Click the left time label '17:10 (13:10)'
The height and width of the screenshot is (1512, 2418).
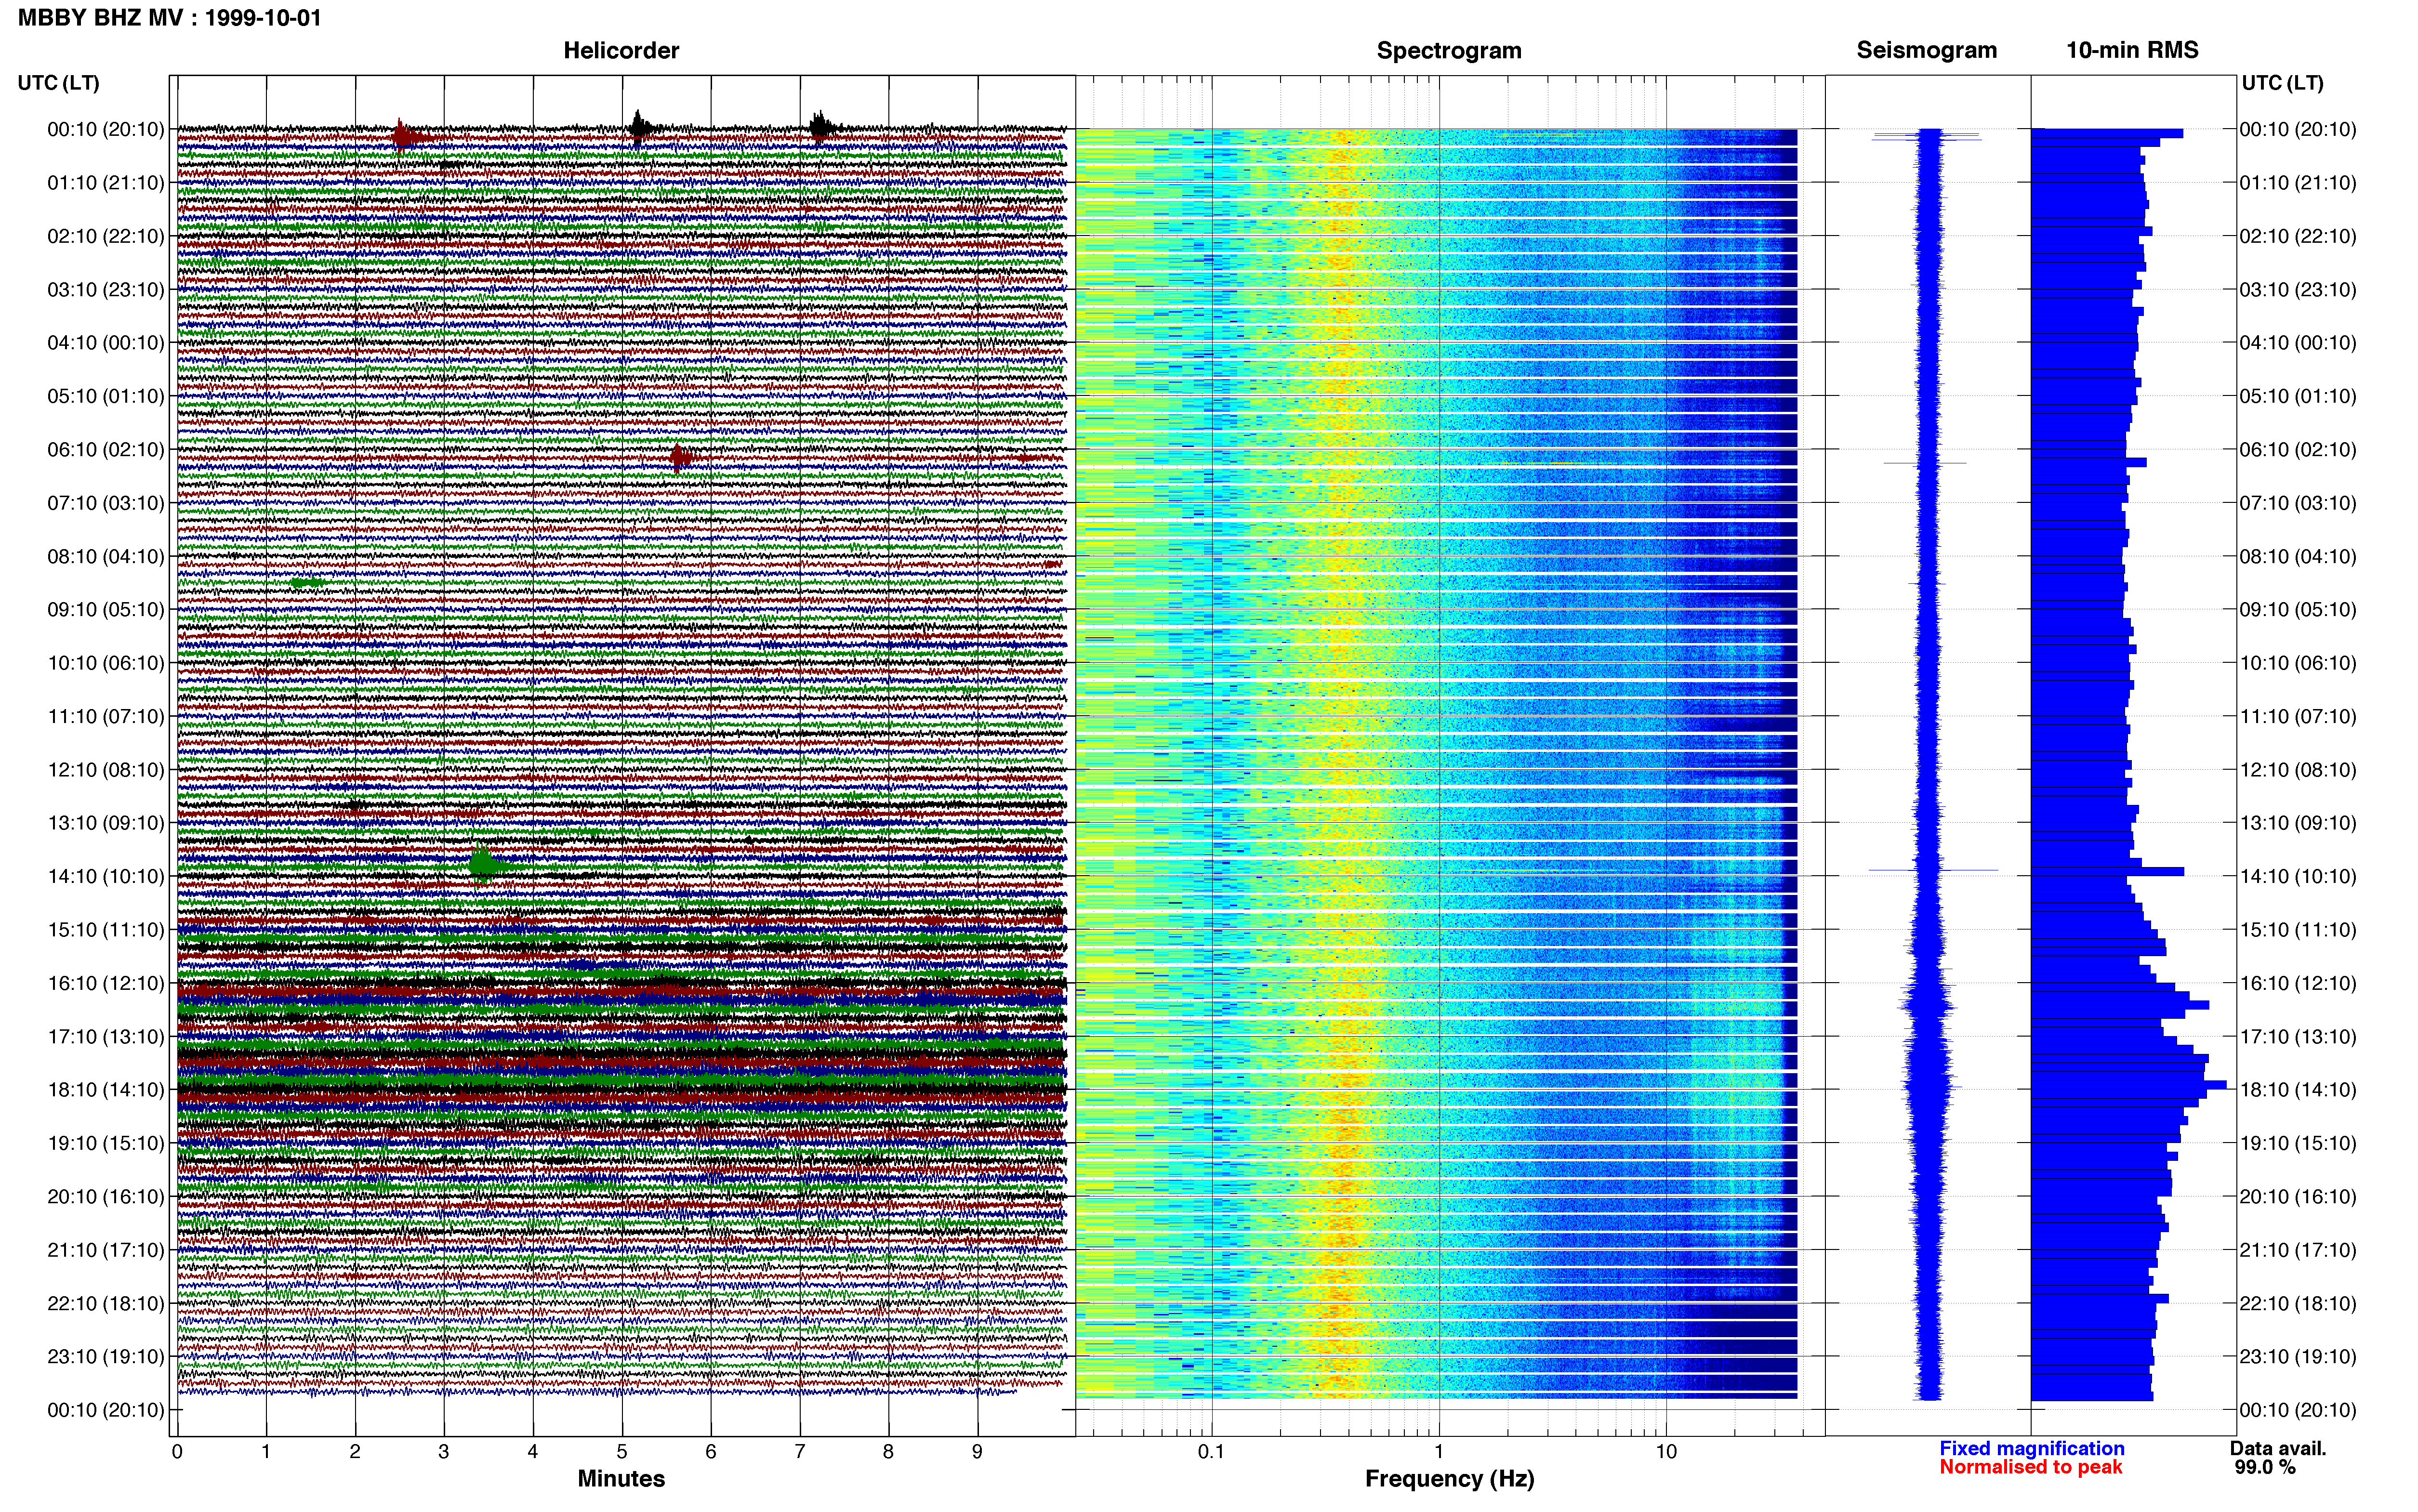coord(106,1036)
